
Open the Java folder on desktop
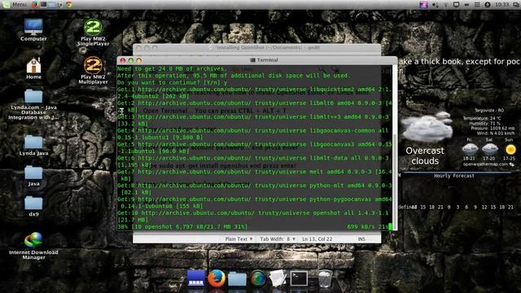(33, 176)
